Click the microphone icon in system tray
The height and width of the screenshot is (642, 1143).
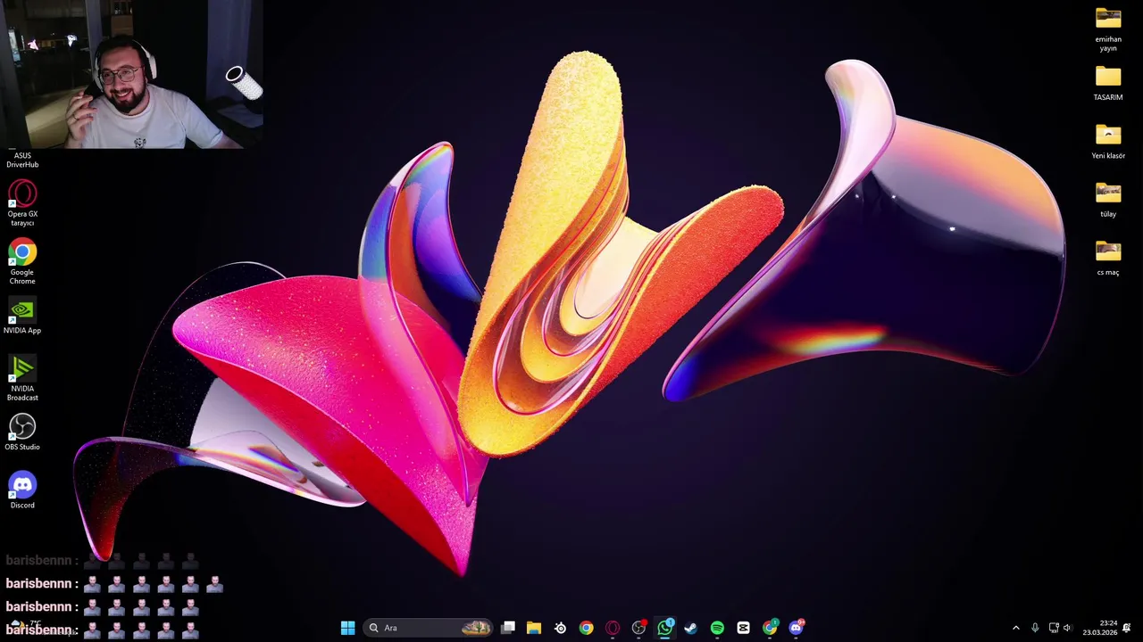1035,628
